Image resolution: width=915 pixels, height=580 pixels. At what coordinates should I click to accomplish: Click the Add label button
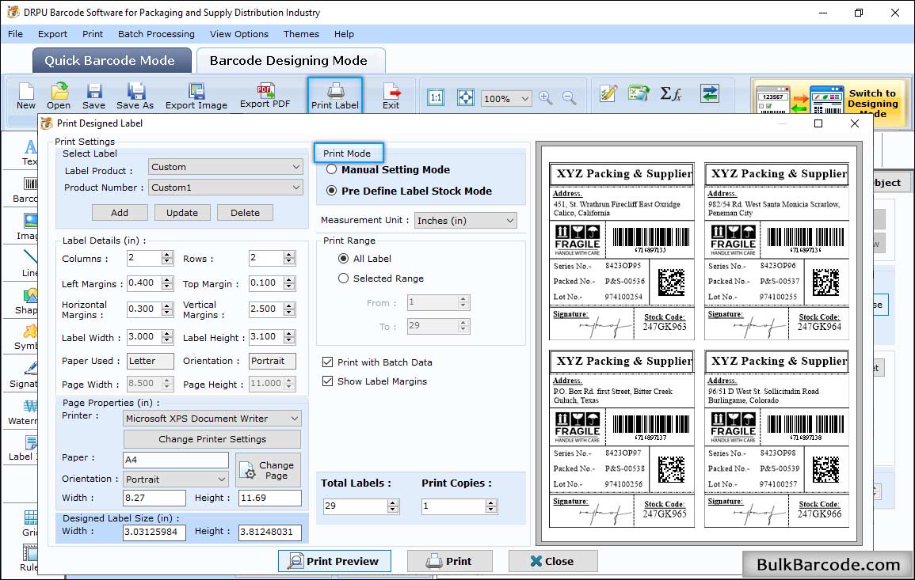click(120, 213)
